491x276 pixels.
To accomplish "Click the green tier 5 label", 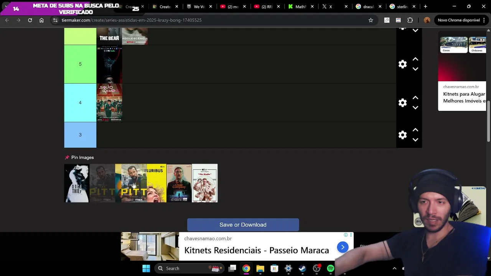I will pos(80,64).
